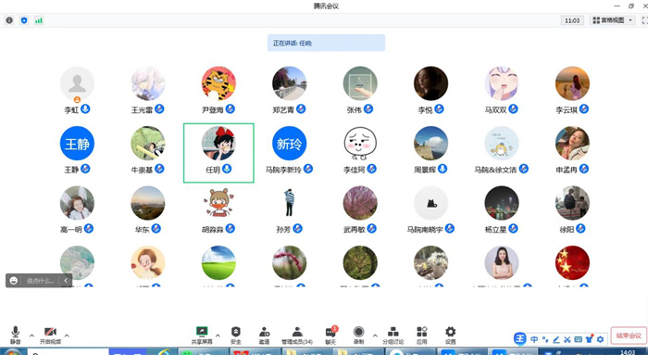The image size is (648, 355).
Task: Open Internet Explorer in the taskbar
Action: pyautogui.click(x=164, y=352)
